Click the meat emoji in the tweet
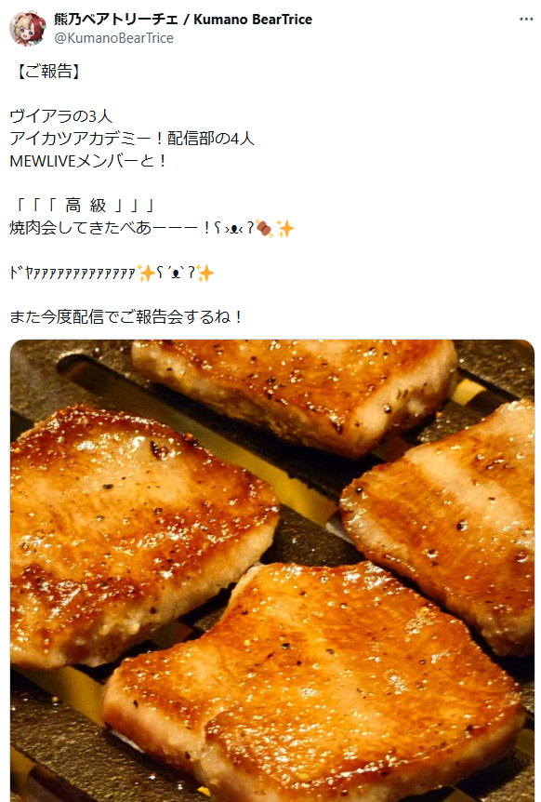541x802 pixels. [265, 228]
